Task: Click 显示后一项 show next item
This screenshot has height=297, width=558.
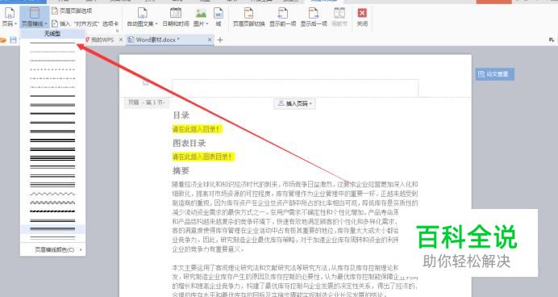Action: [314, 17]
